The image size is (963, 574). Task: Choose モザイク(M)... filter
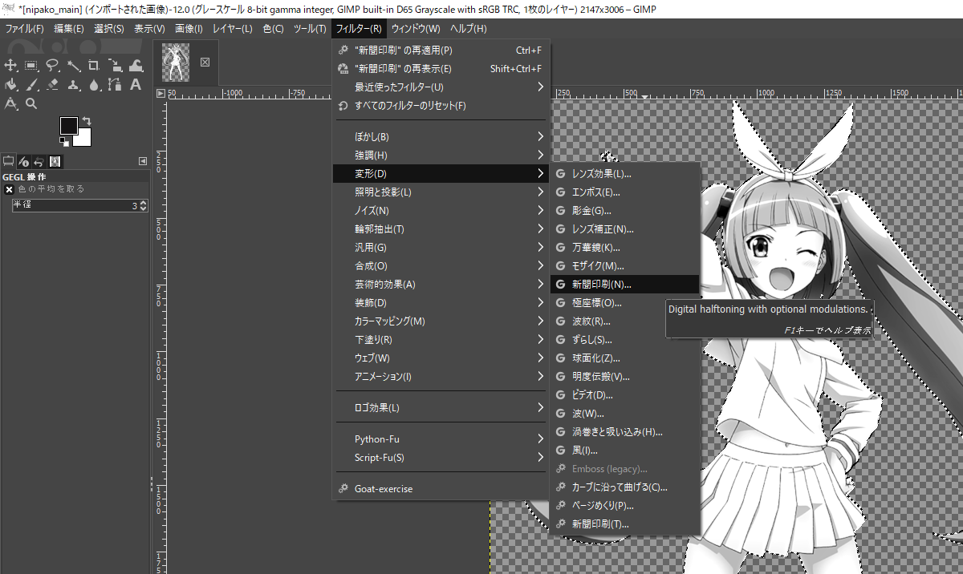[x=625, y=266]
